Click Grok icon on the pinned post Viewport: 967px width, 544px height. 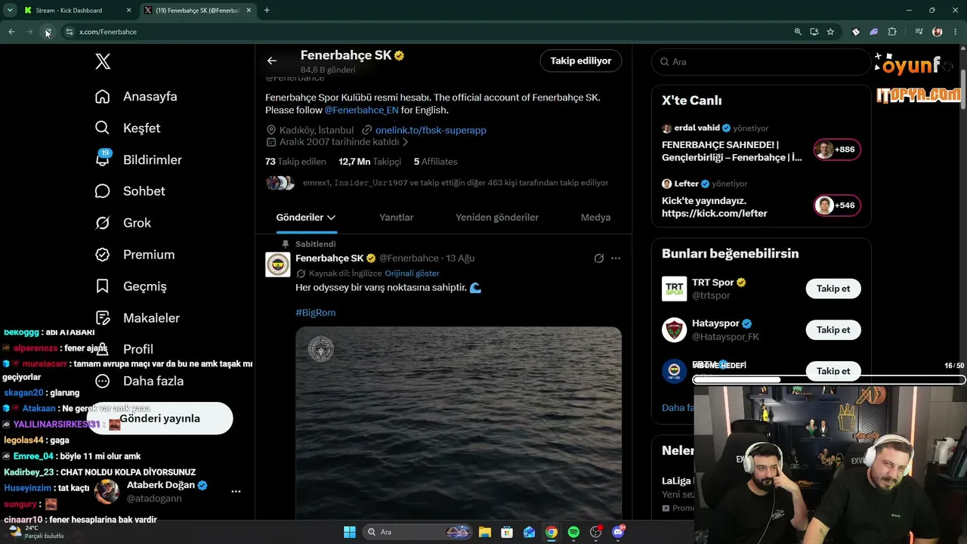(x=599, y=258)
